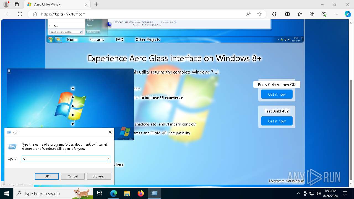This screenshot has width=354, height=199.
Task: Click the Windows 7 orb on the webpage
Action: (50, 40)
